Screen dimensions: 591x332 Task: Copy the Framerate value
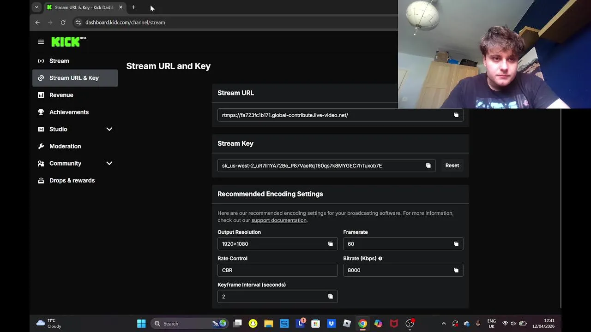(x=456, y=244)
